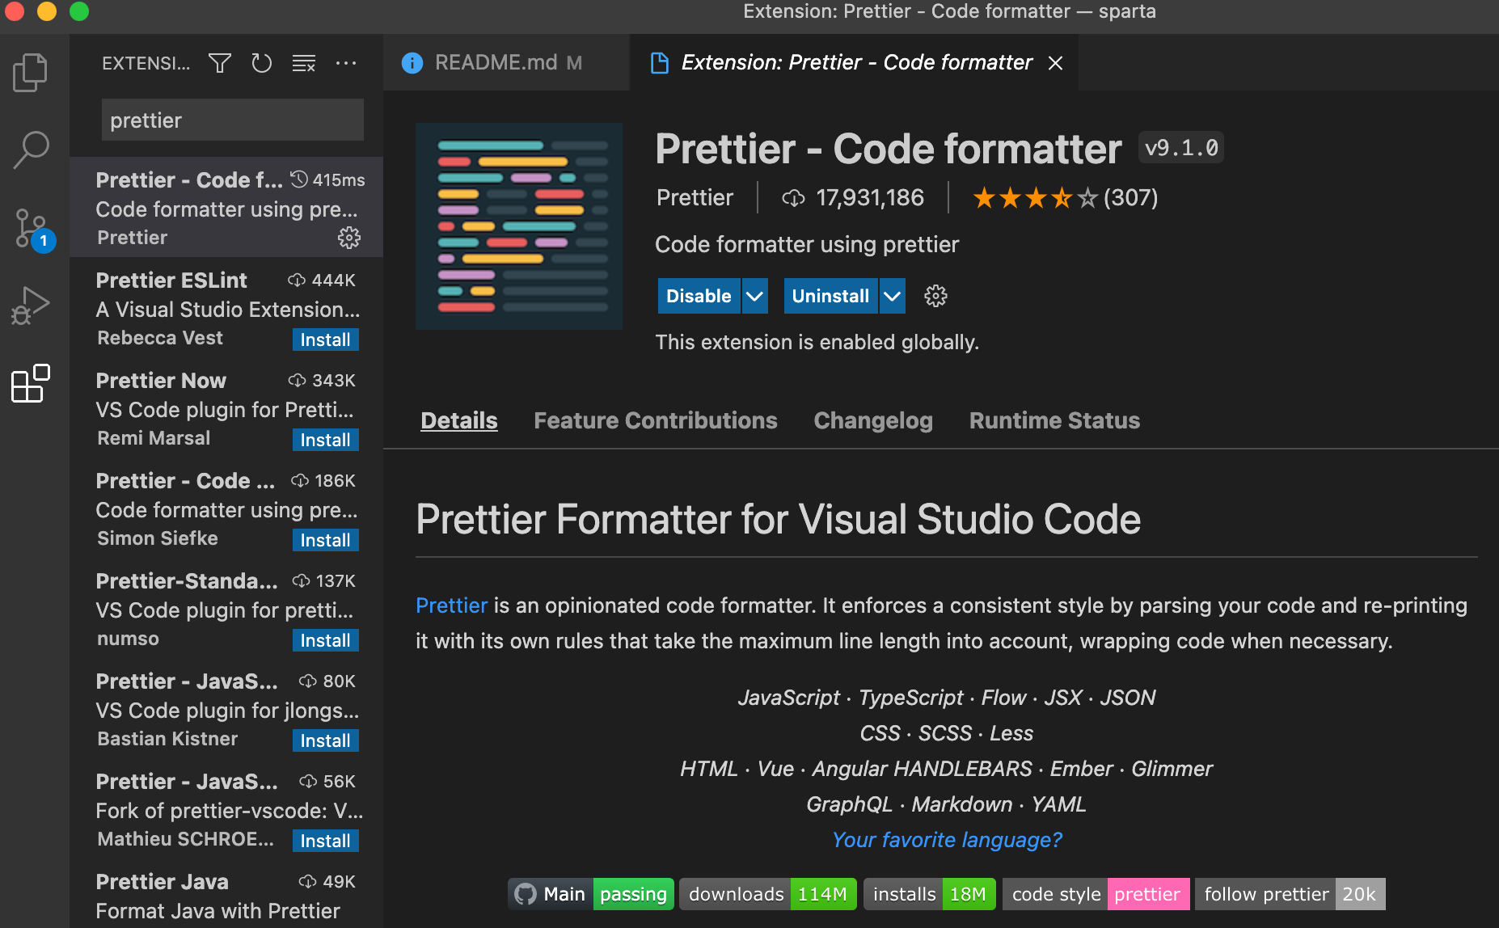Select Prettier - Code formatter in list

click(x=226, y=207)
